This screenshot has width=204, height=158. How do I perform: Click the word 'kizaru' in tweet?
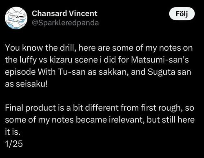point(61,60)
